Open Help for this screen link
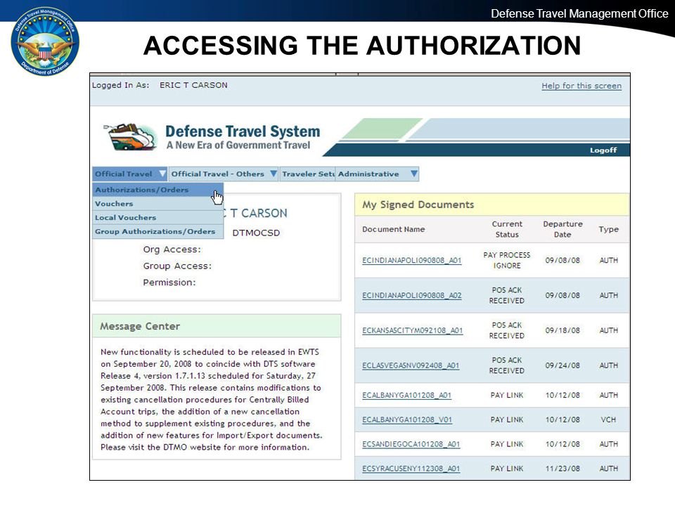Viewport: 675px width, 506px height. click(x=581, y=86)
